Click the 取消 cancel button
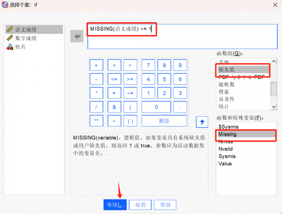Viewport: 282px width, 214px height. coord(140,205)
